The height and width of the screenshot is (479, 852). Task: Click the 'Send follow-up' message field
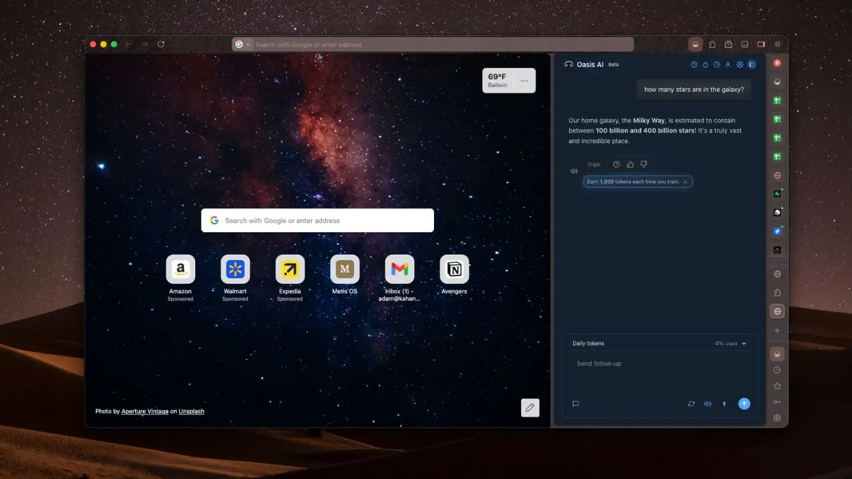pyautogui.click(x=659, y=364)
